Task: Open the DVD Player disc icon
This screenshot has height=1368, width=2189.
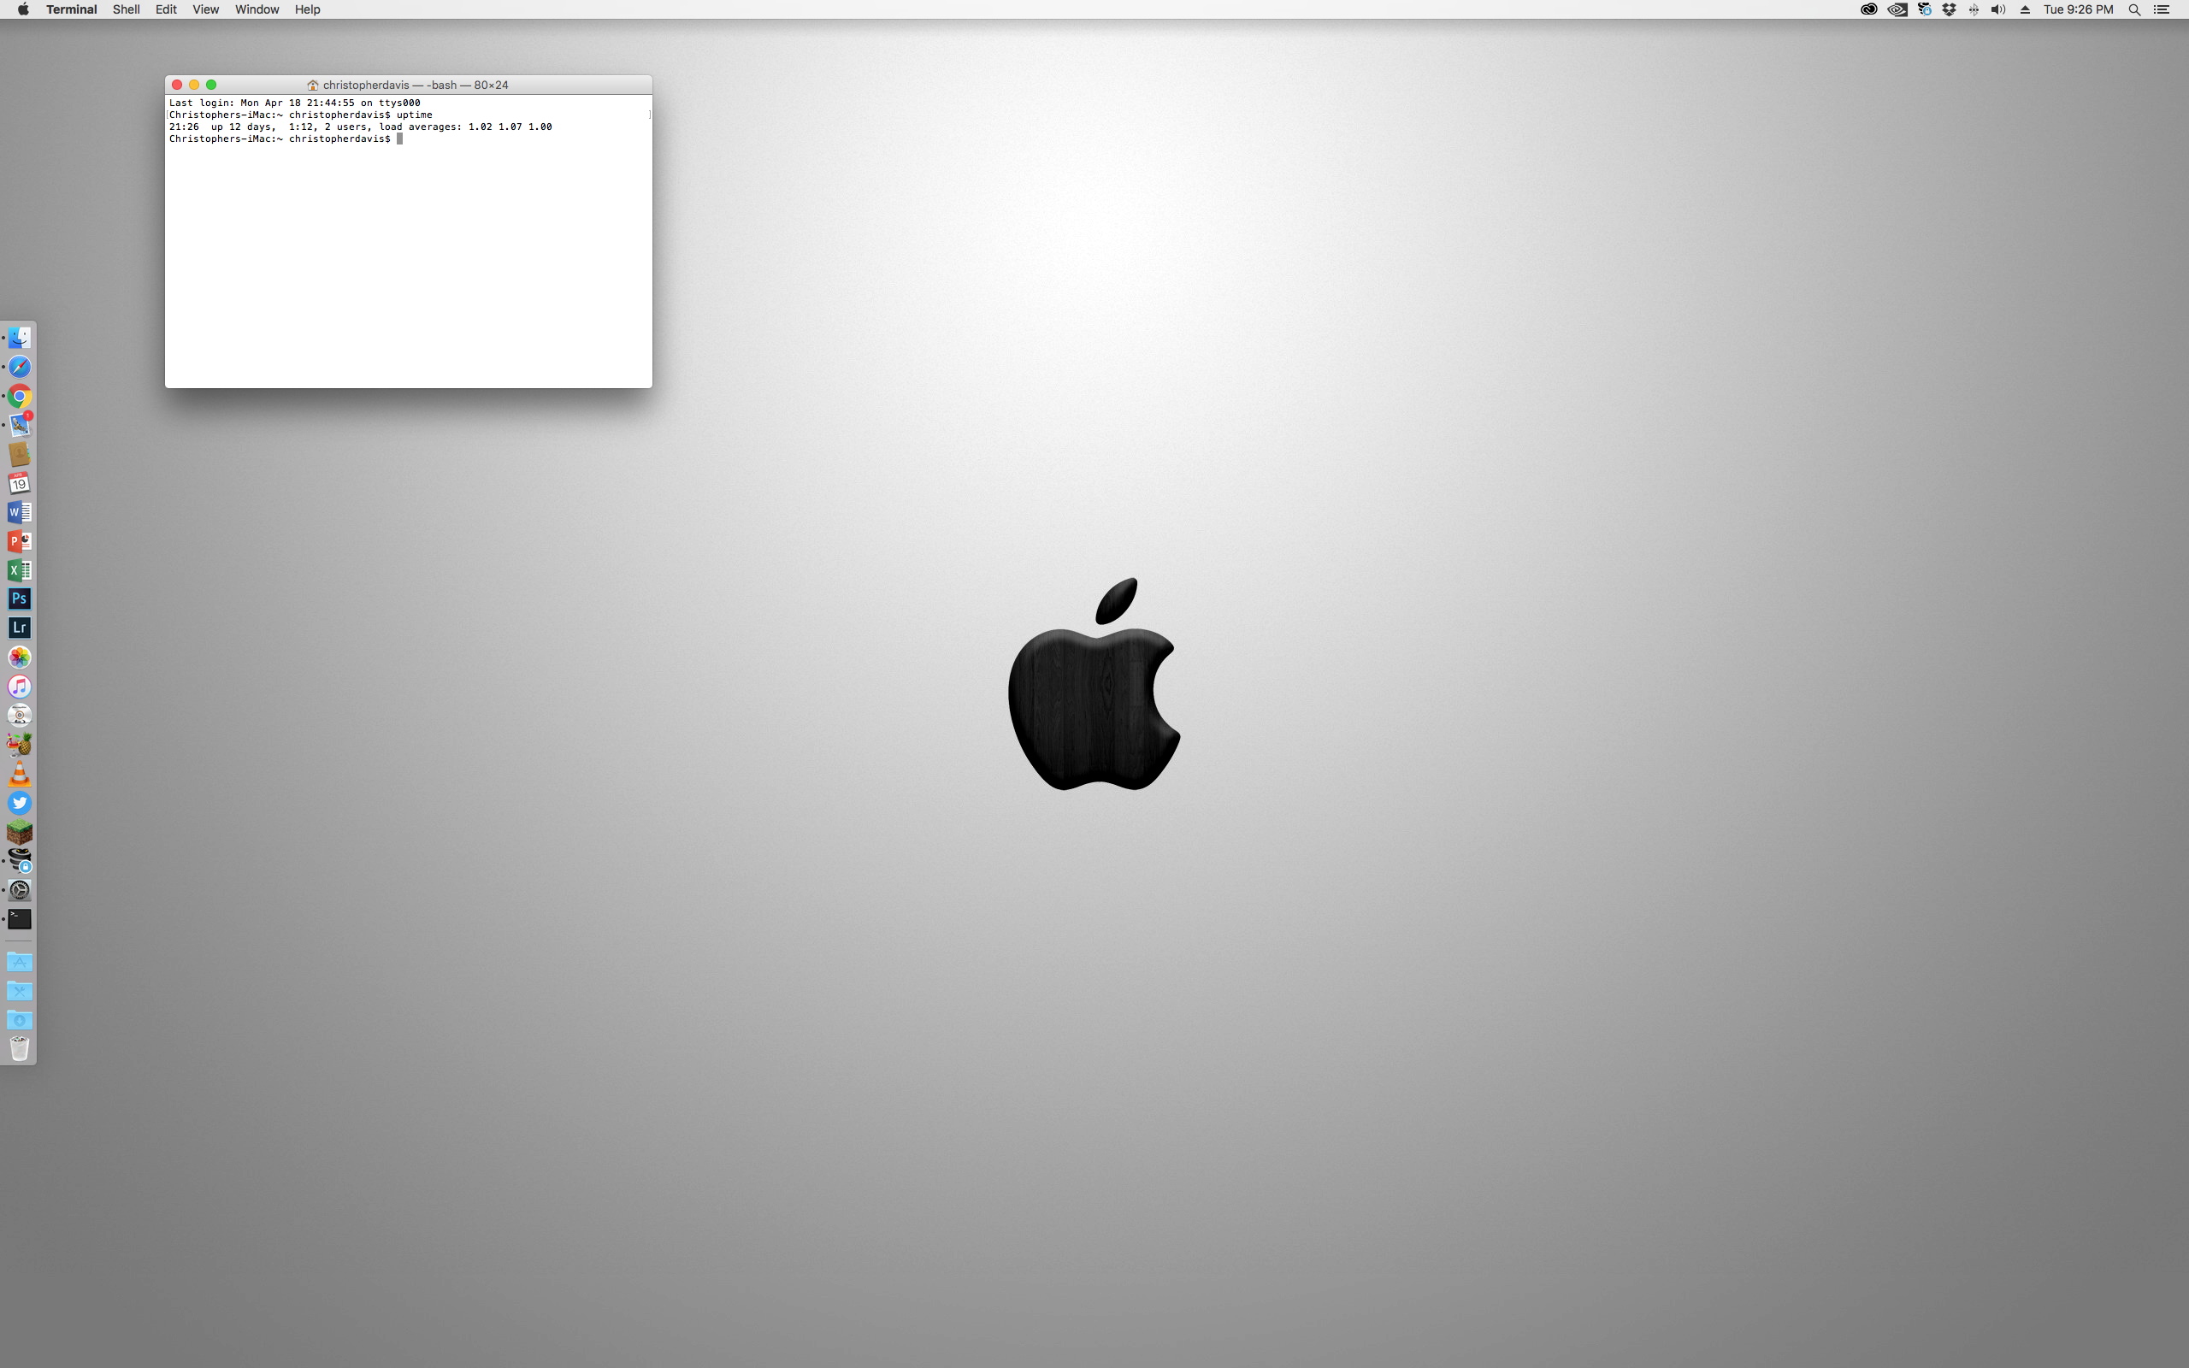Action: 19,715
